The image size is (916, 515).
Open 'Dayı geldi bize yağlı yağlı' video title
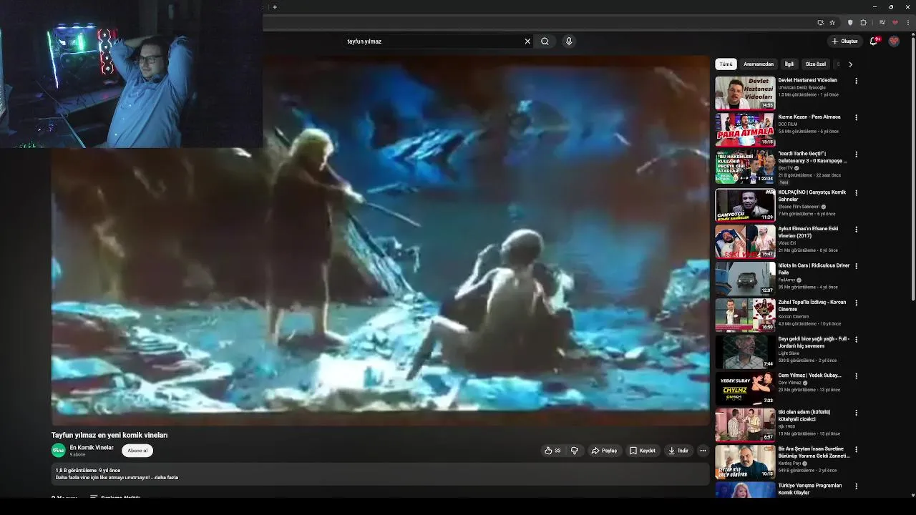coord(814,342)
